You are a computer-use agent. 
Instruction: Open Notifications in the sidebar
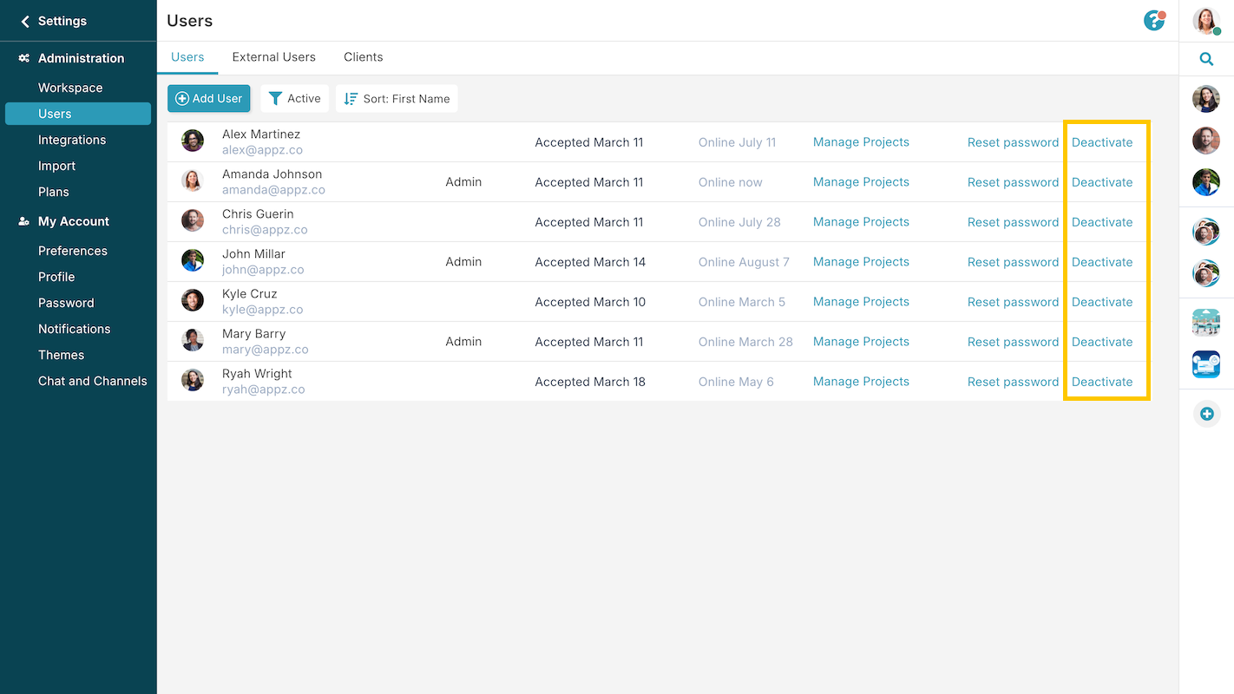click(x=75, y=329)
